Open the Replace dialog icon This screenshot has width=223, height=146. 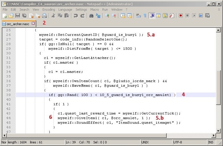coord(98,16)
